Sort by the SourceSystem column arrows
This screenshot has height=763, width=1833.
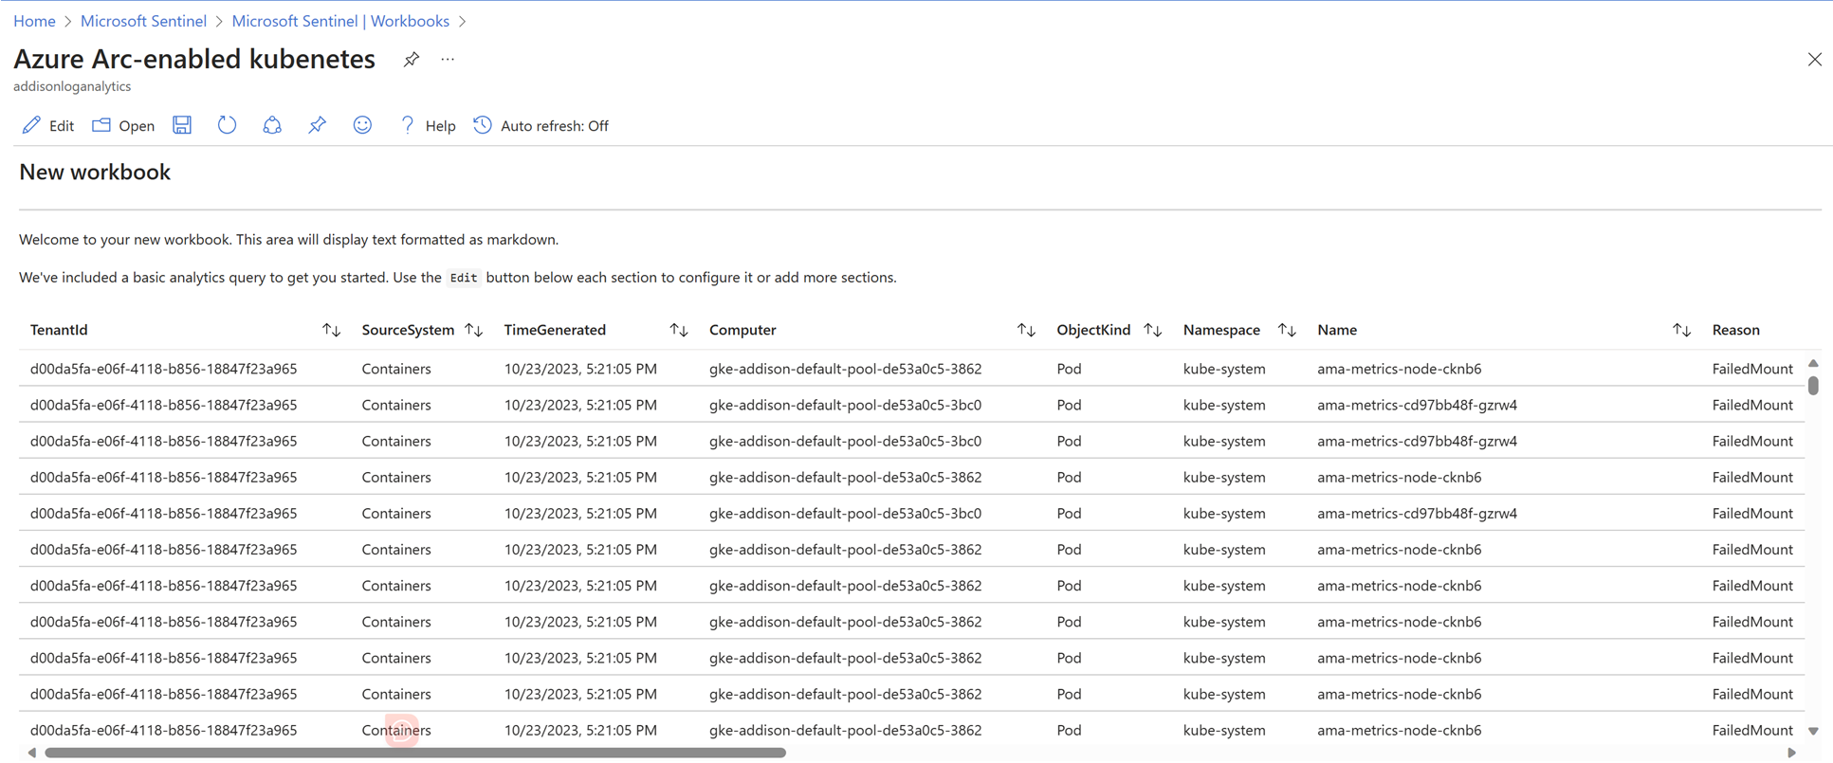(474, 330)
